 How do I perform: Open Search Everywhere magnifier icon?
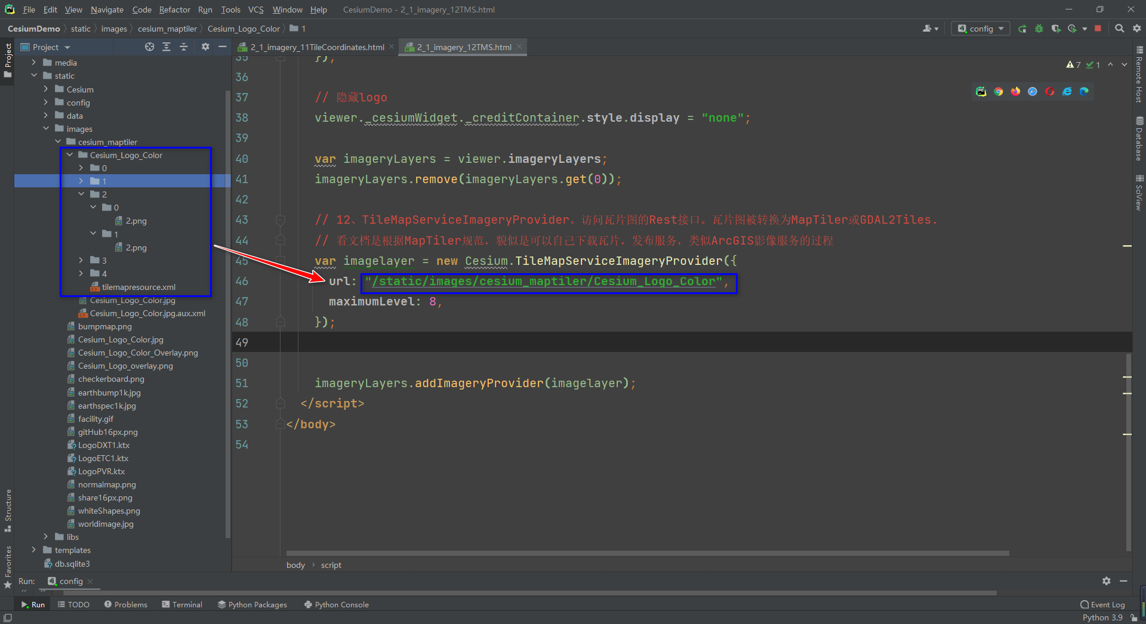[x=1120, y=29]
